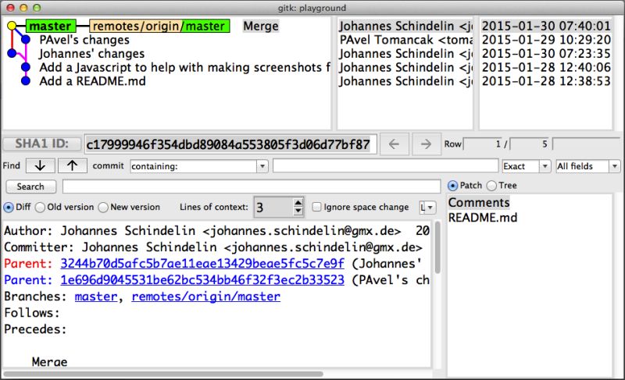Image resolution: width=625 pixels, height=380 pixels.
Task: Select the Diff radio button
Action: tap(9, 208)
